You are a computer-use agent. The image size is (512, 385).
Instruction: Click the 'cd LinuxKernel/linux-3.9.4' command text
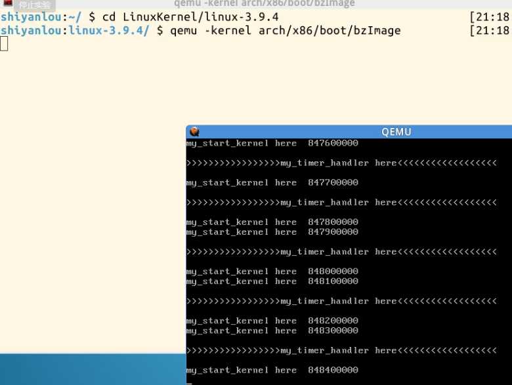click(190, 17)
